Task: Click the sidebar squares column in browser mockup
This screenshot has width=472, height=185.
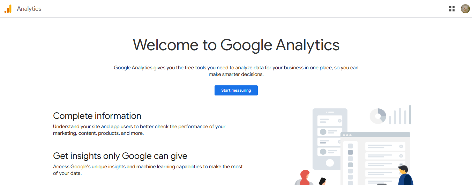Action: click(x=351, y=164)
